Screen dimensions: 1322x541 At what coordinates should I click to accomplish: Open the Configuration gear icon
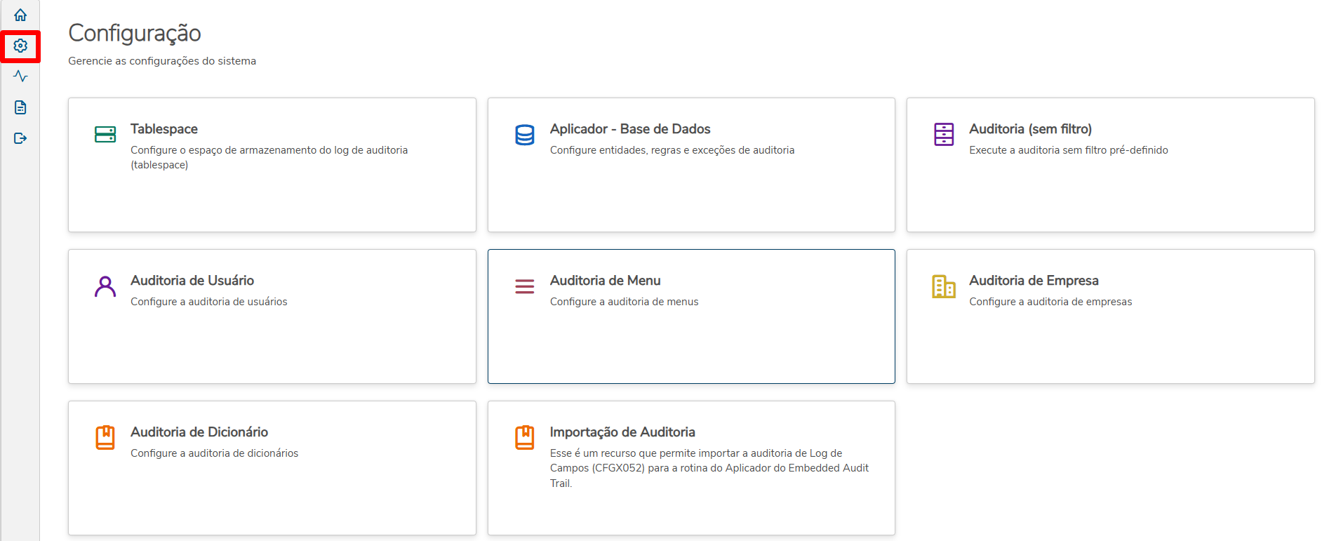click(x=20, y=46)
